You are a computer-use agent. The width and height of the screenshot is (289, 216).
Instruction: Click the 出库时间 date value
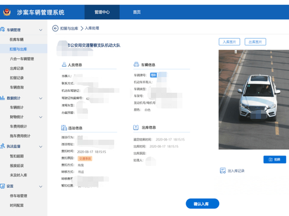pos(164,146)
